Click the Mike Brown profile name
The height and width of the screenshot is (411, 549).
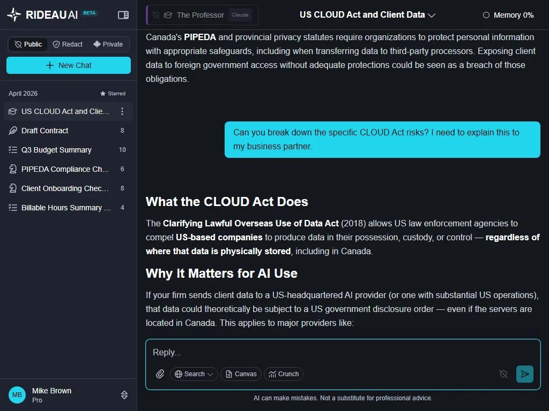pyautogui.click(x=52, y=391)
